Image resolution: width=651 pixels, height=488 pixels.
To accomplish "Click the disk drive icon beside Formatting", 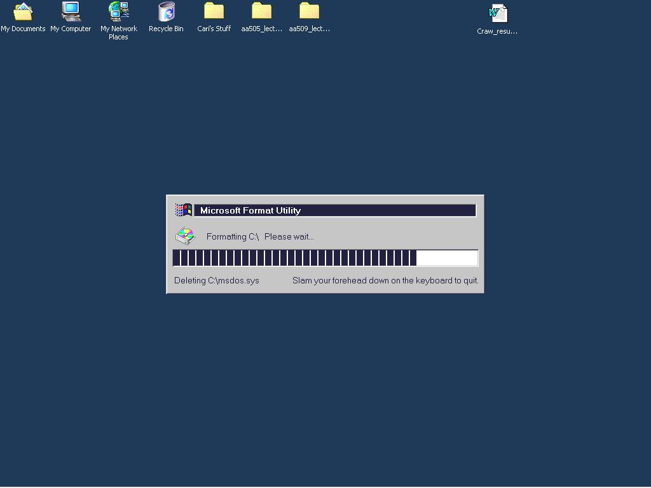I will tap(185, 236).
